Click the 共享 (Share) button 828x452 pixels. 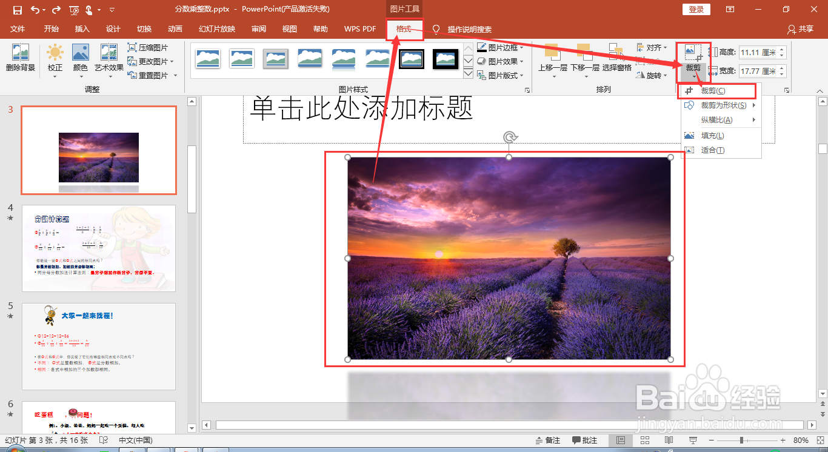click(x=800, y=29)
